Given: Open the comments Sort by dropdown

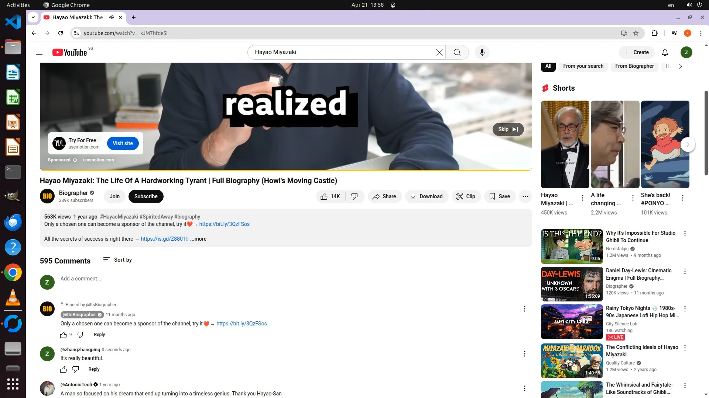Looking at the screenshot, I should pyautogui.click(x=117, y=260).
